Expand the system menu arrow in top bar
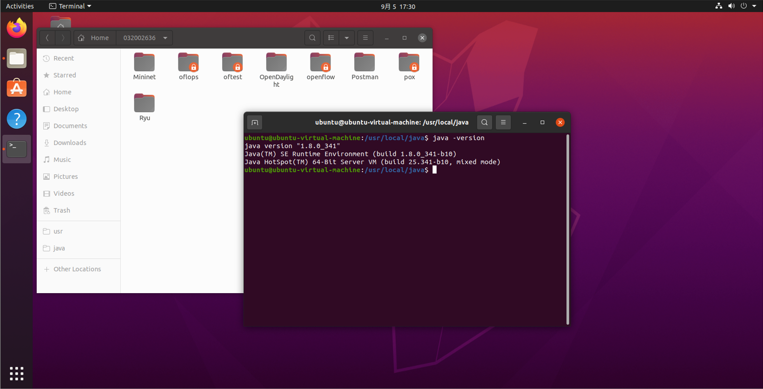 tap(754, 6)
